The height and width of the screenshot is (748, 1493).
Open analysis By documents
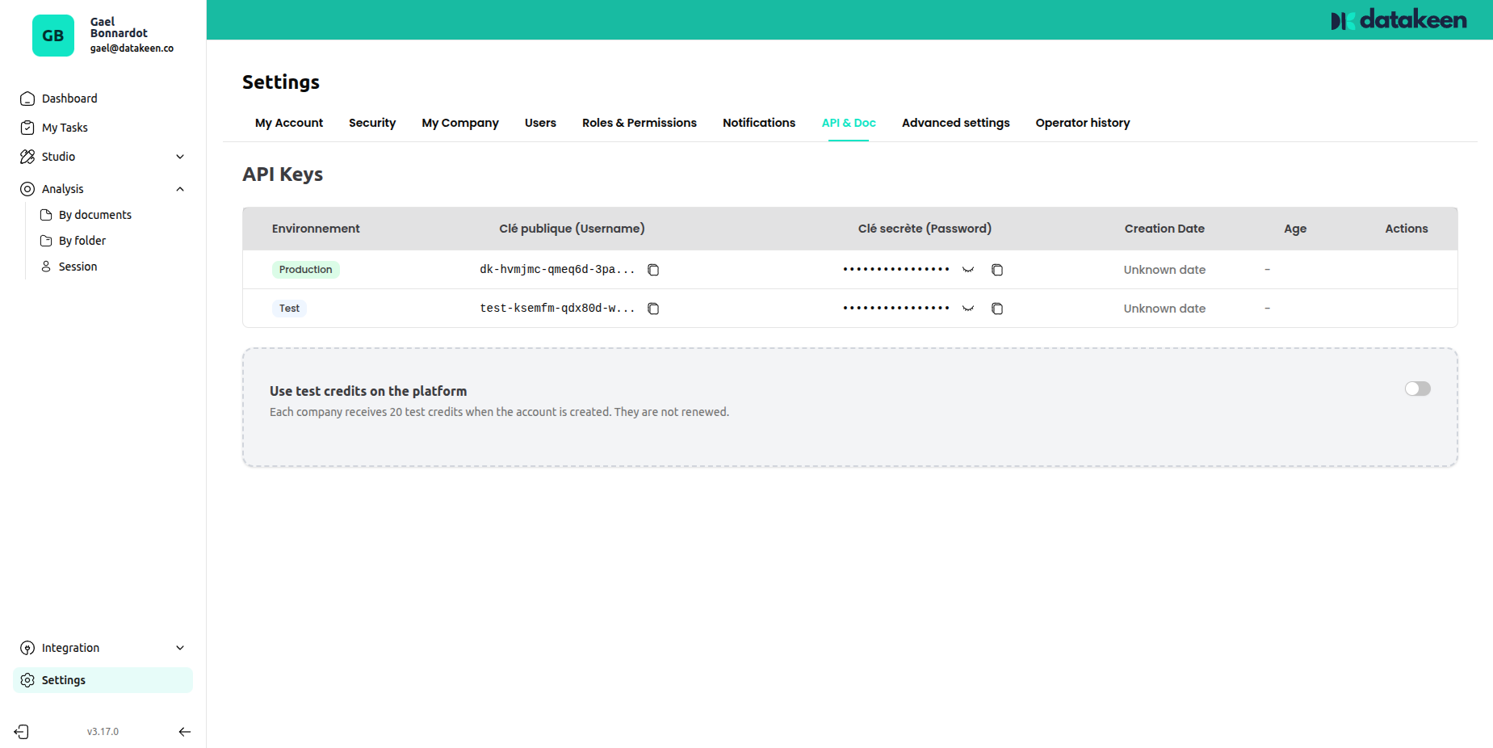(94, 214)
